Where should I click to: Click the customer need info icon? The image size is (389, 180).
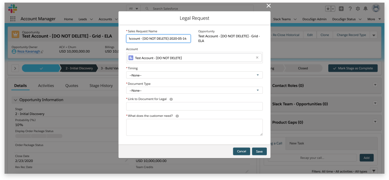coord(177,116)
